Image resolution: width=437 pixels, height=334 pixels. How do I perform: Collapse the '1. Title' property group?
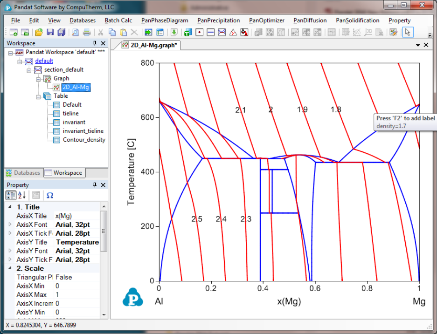tap(10, 207)
